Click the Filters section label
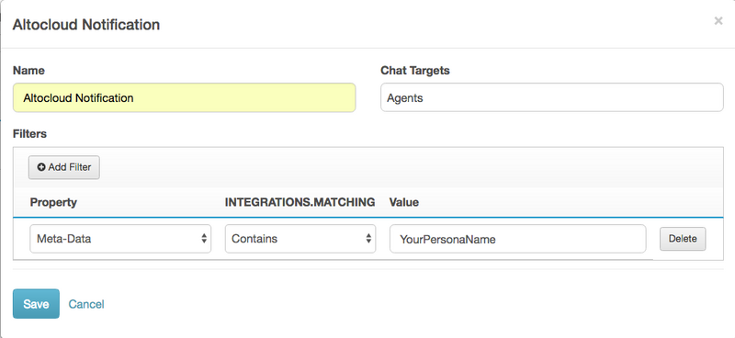This screenshot has height=338, width=735. tap(30, 133)
